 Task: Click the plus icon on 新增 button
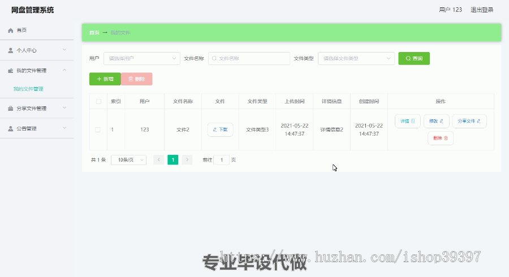pyautogui.click(x=100, y=79)
